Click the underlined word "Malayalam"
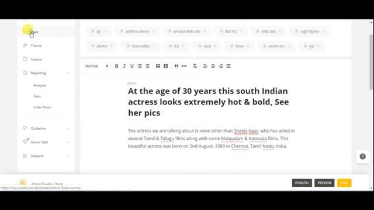Screen dimensions: 374x210 [232, 138]
